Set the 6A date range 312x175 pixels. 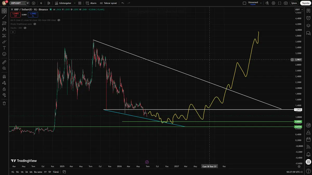pyautogui.click(x=31, y=172)
